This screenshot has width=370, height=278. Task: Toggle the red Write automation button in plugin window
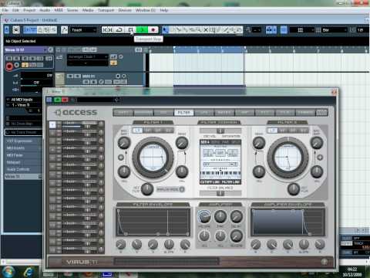(x=65, y=100)
